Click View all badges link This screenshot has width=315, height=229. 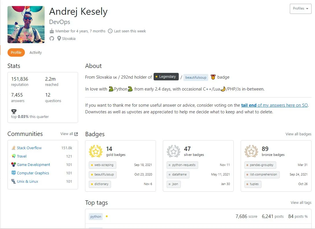298,134
